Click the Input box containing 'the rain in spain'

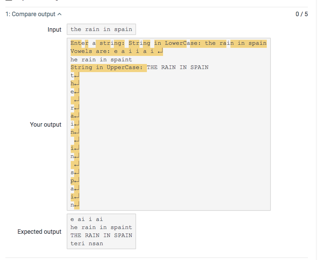tap(101, 29)
